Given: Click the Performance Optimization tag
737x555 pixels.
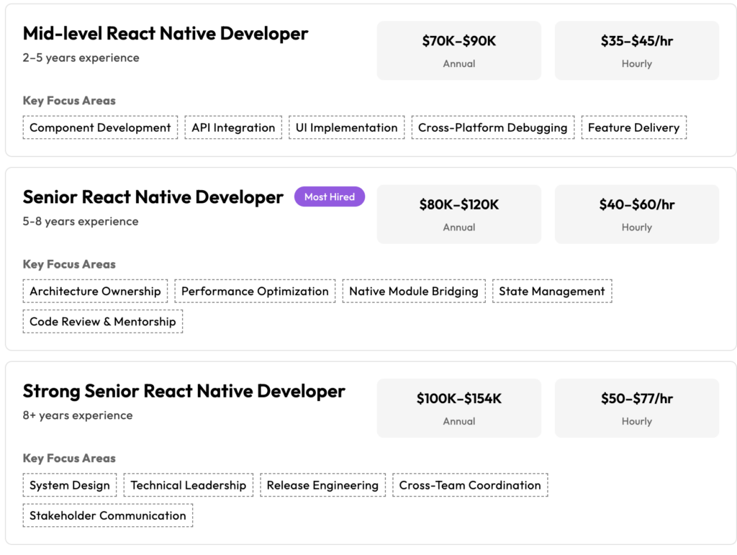Looking at the screenshot, I should point(255,291).
